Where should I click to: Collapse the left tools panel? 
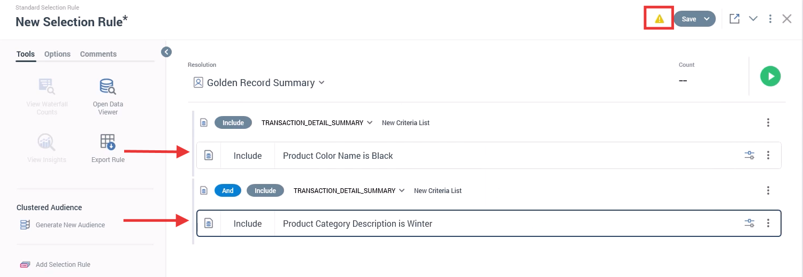click(x=166, y=52)
